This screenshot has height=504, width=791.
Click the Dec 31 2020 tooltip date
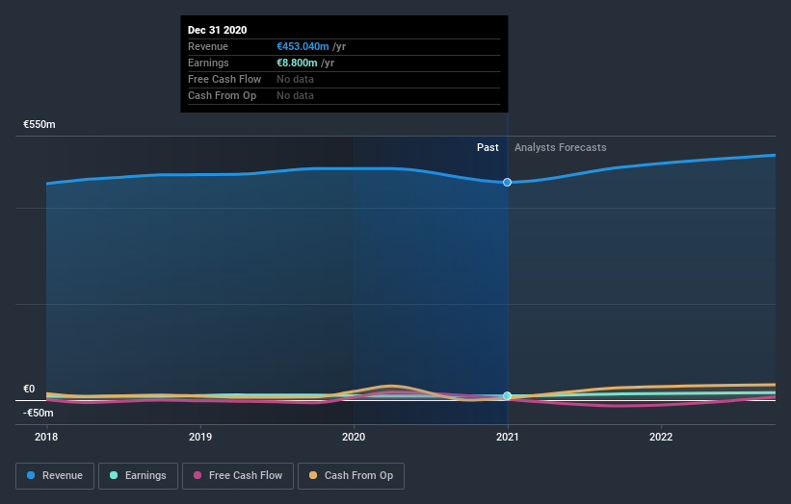coord(218,30)
